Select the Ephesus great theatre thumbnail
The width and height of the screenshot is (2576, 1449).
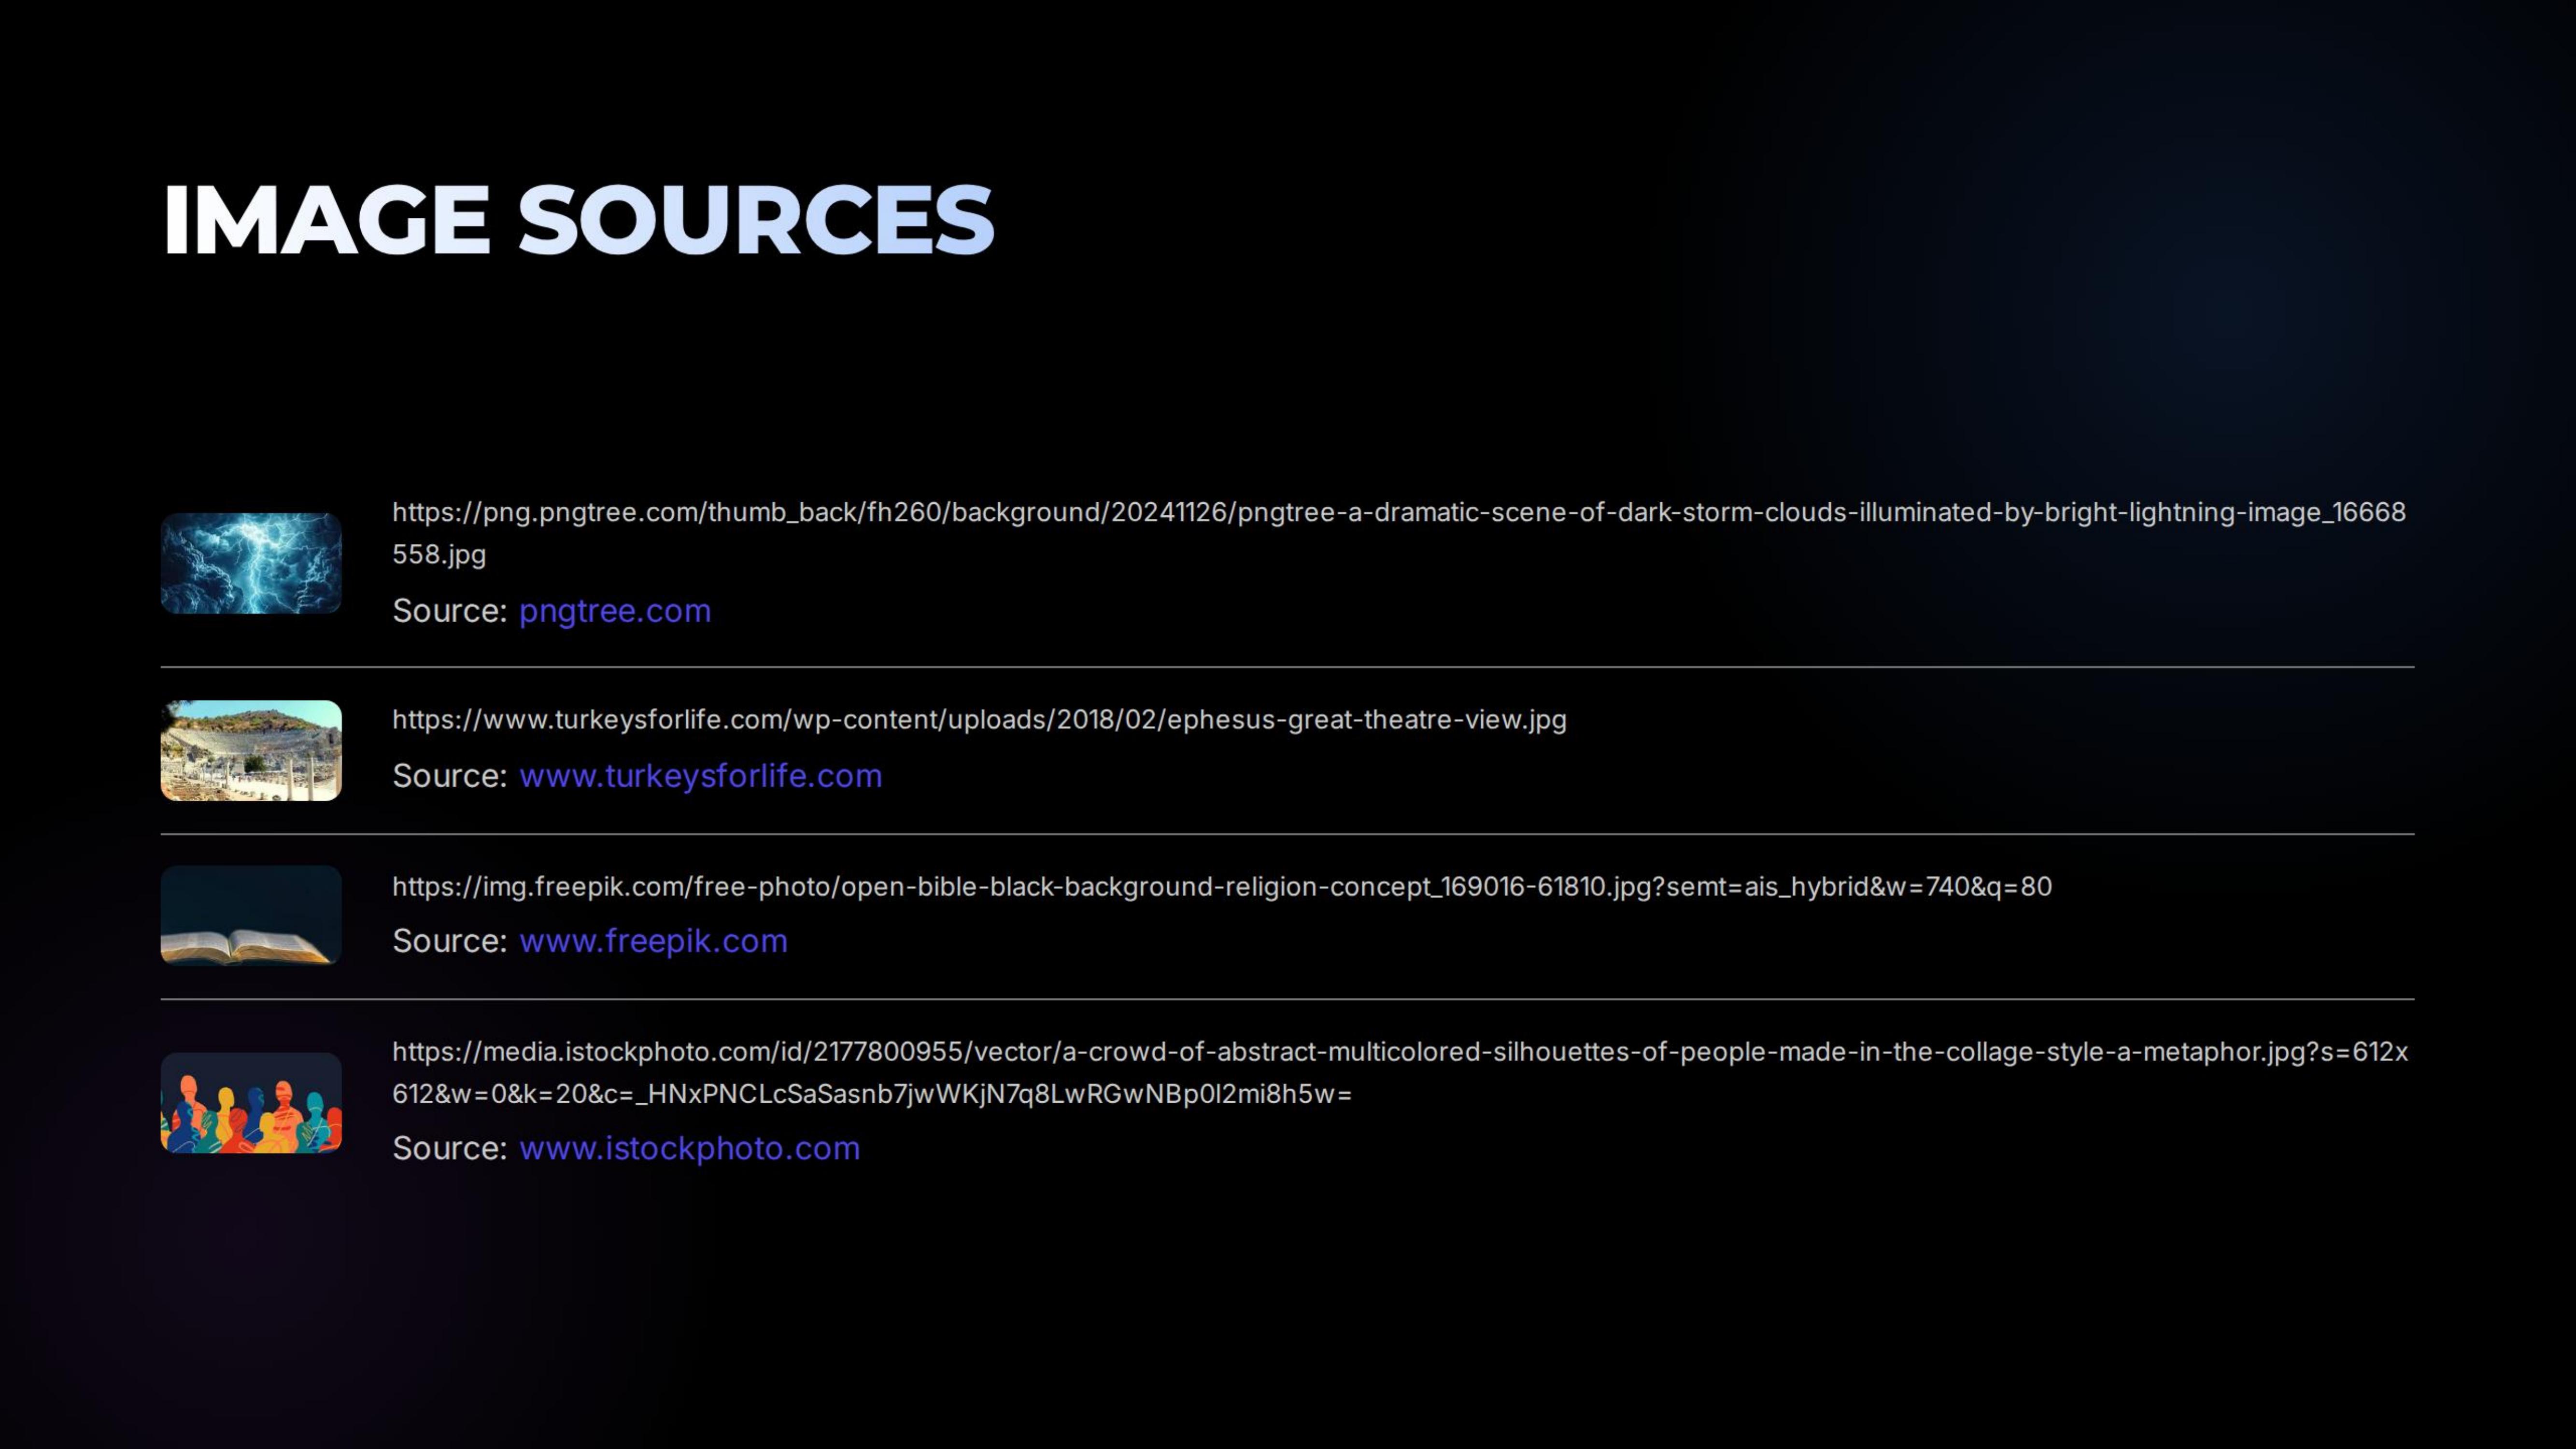coord(251,751)
